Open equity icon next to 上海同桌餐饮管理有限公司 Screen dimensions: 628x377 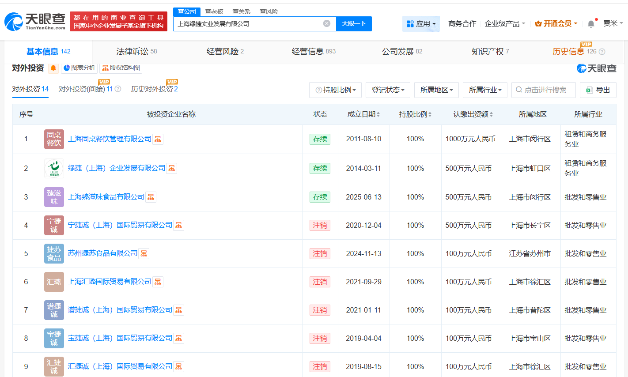pyautogui.click(x=158, y=139)
